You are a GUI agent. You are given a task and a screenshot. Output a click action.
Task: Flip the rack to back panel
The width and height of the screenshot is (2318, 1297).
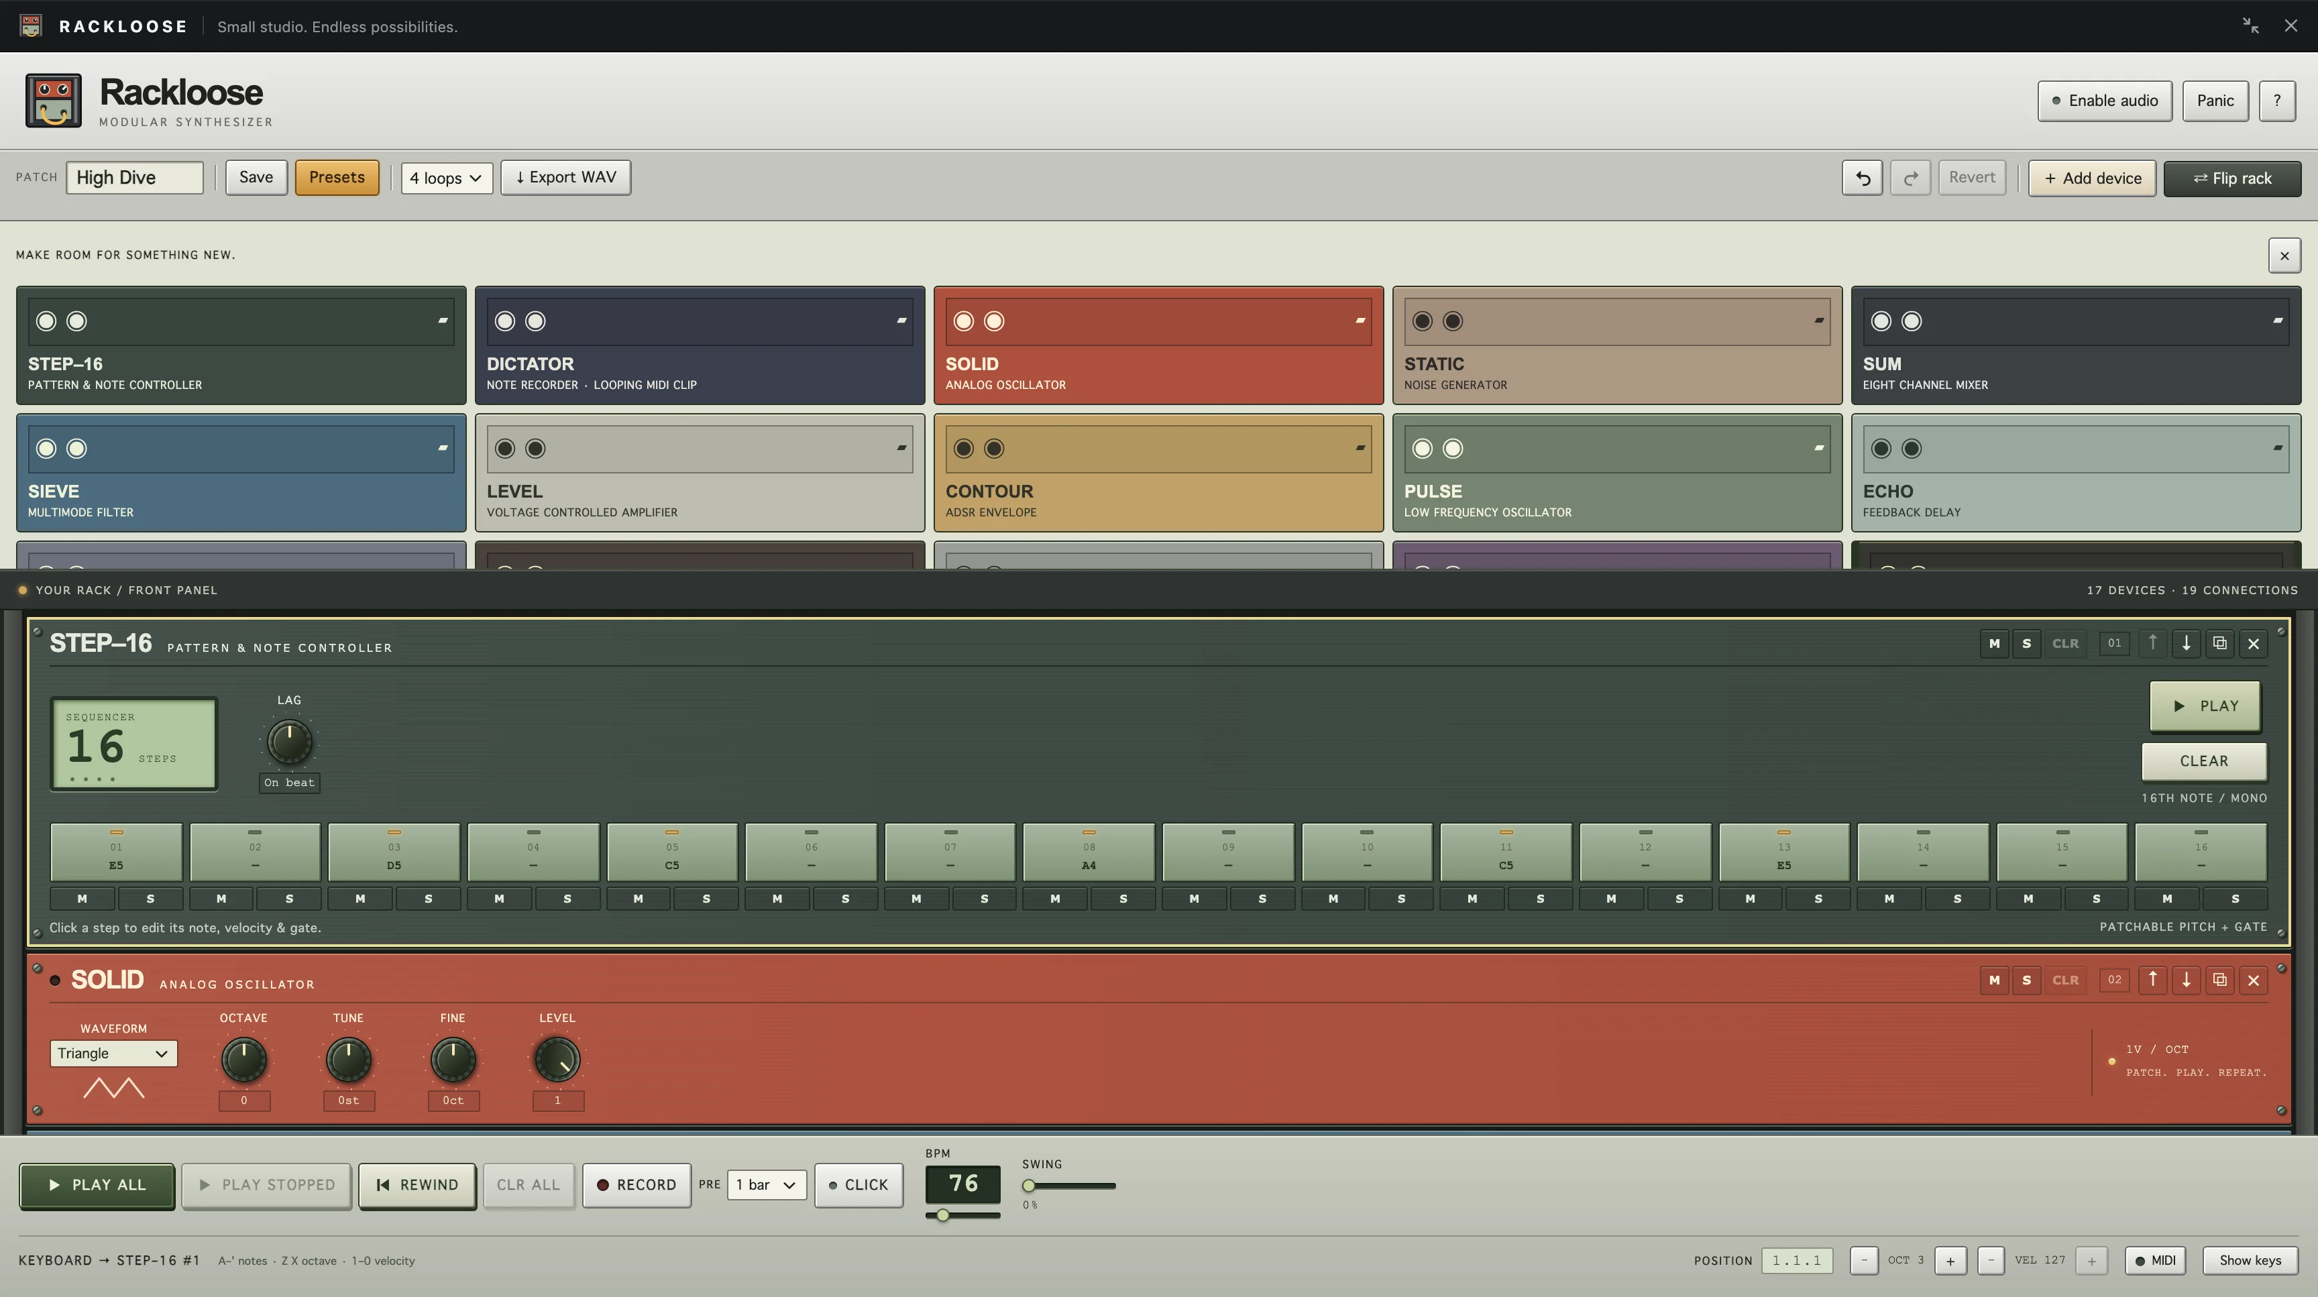(x=2231, y=178)
